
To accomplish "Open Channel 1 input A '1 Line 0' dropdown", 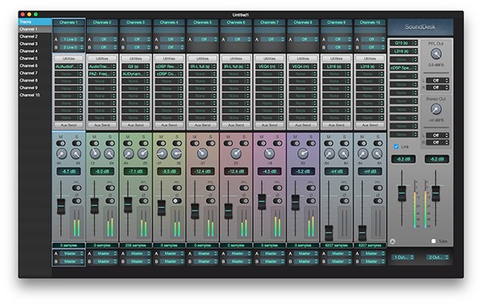I will (x=71, y=39).
